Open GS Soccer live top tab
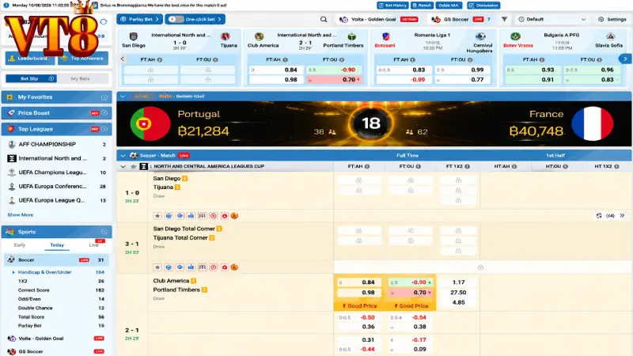This screenshot has height=356, width=633. point(461,19)
